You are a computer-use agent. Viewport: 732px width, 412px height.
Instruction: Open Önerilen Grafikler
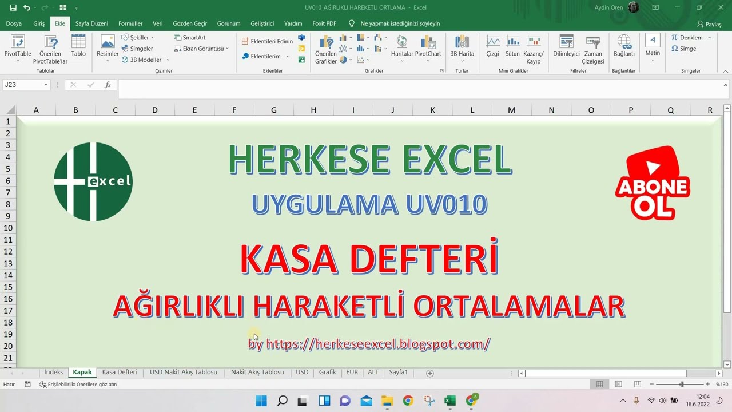click(326, 49)
